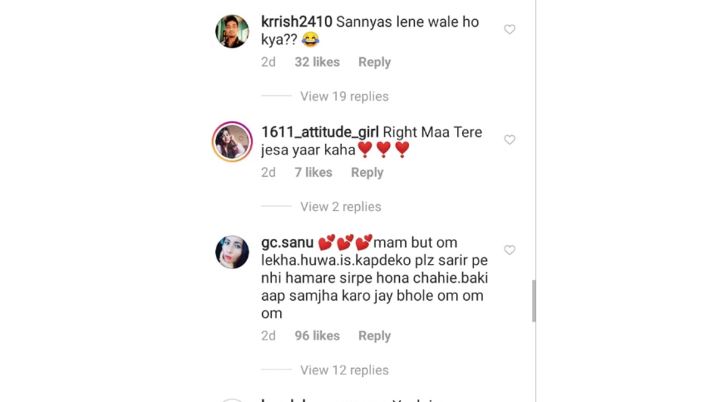Viewport: 715px width, 402px height.
Task: Reply to krrish2410's comment
Action: pyautogui.click(x=374, y=61)
